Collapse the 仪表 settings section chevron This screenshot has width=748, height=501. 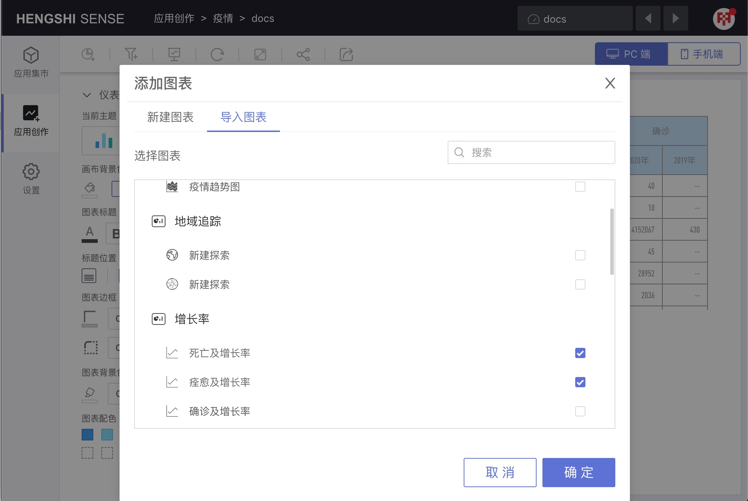87,95
